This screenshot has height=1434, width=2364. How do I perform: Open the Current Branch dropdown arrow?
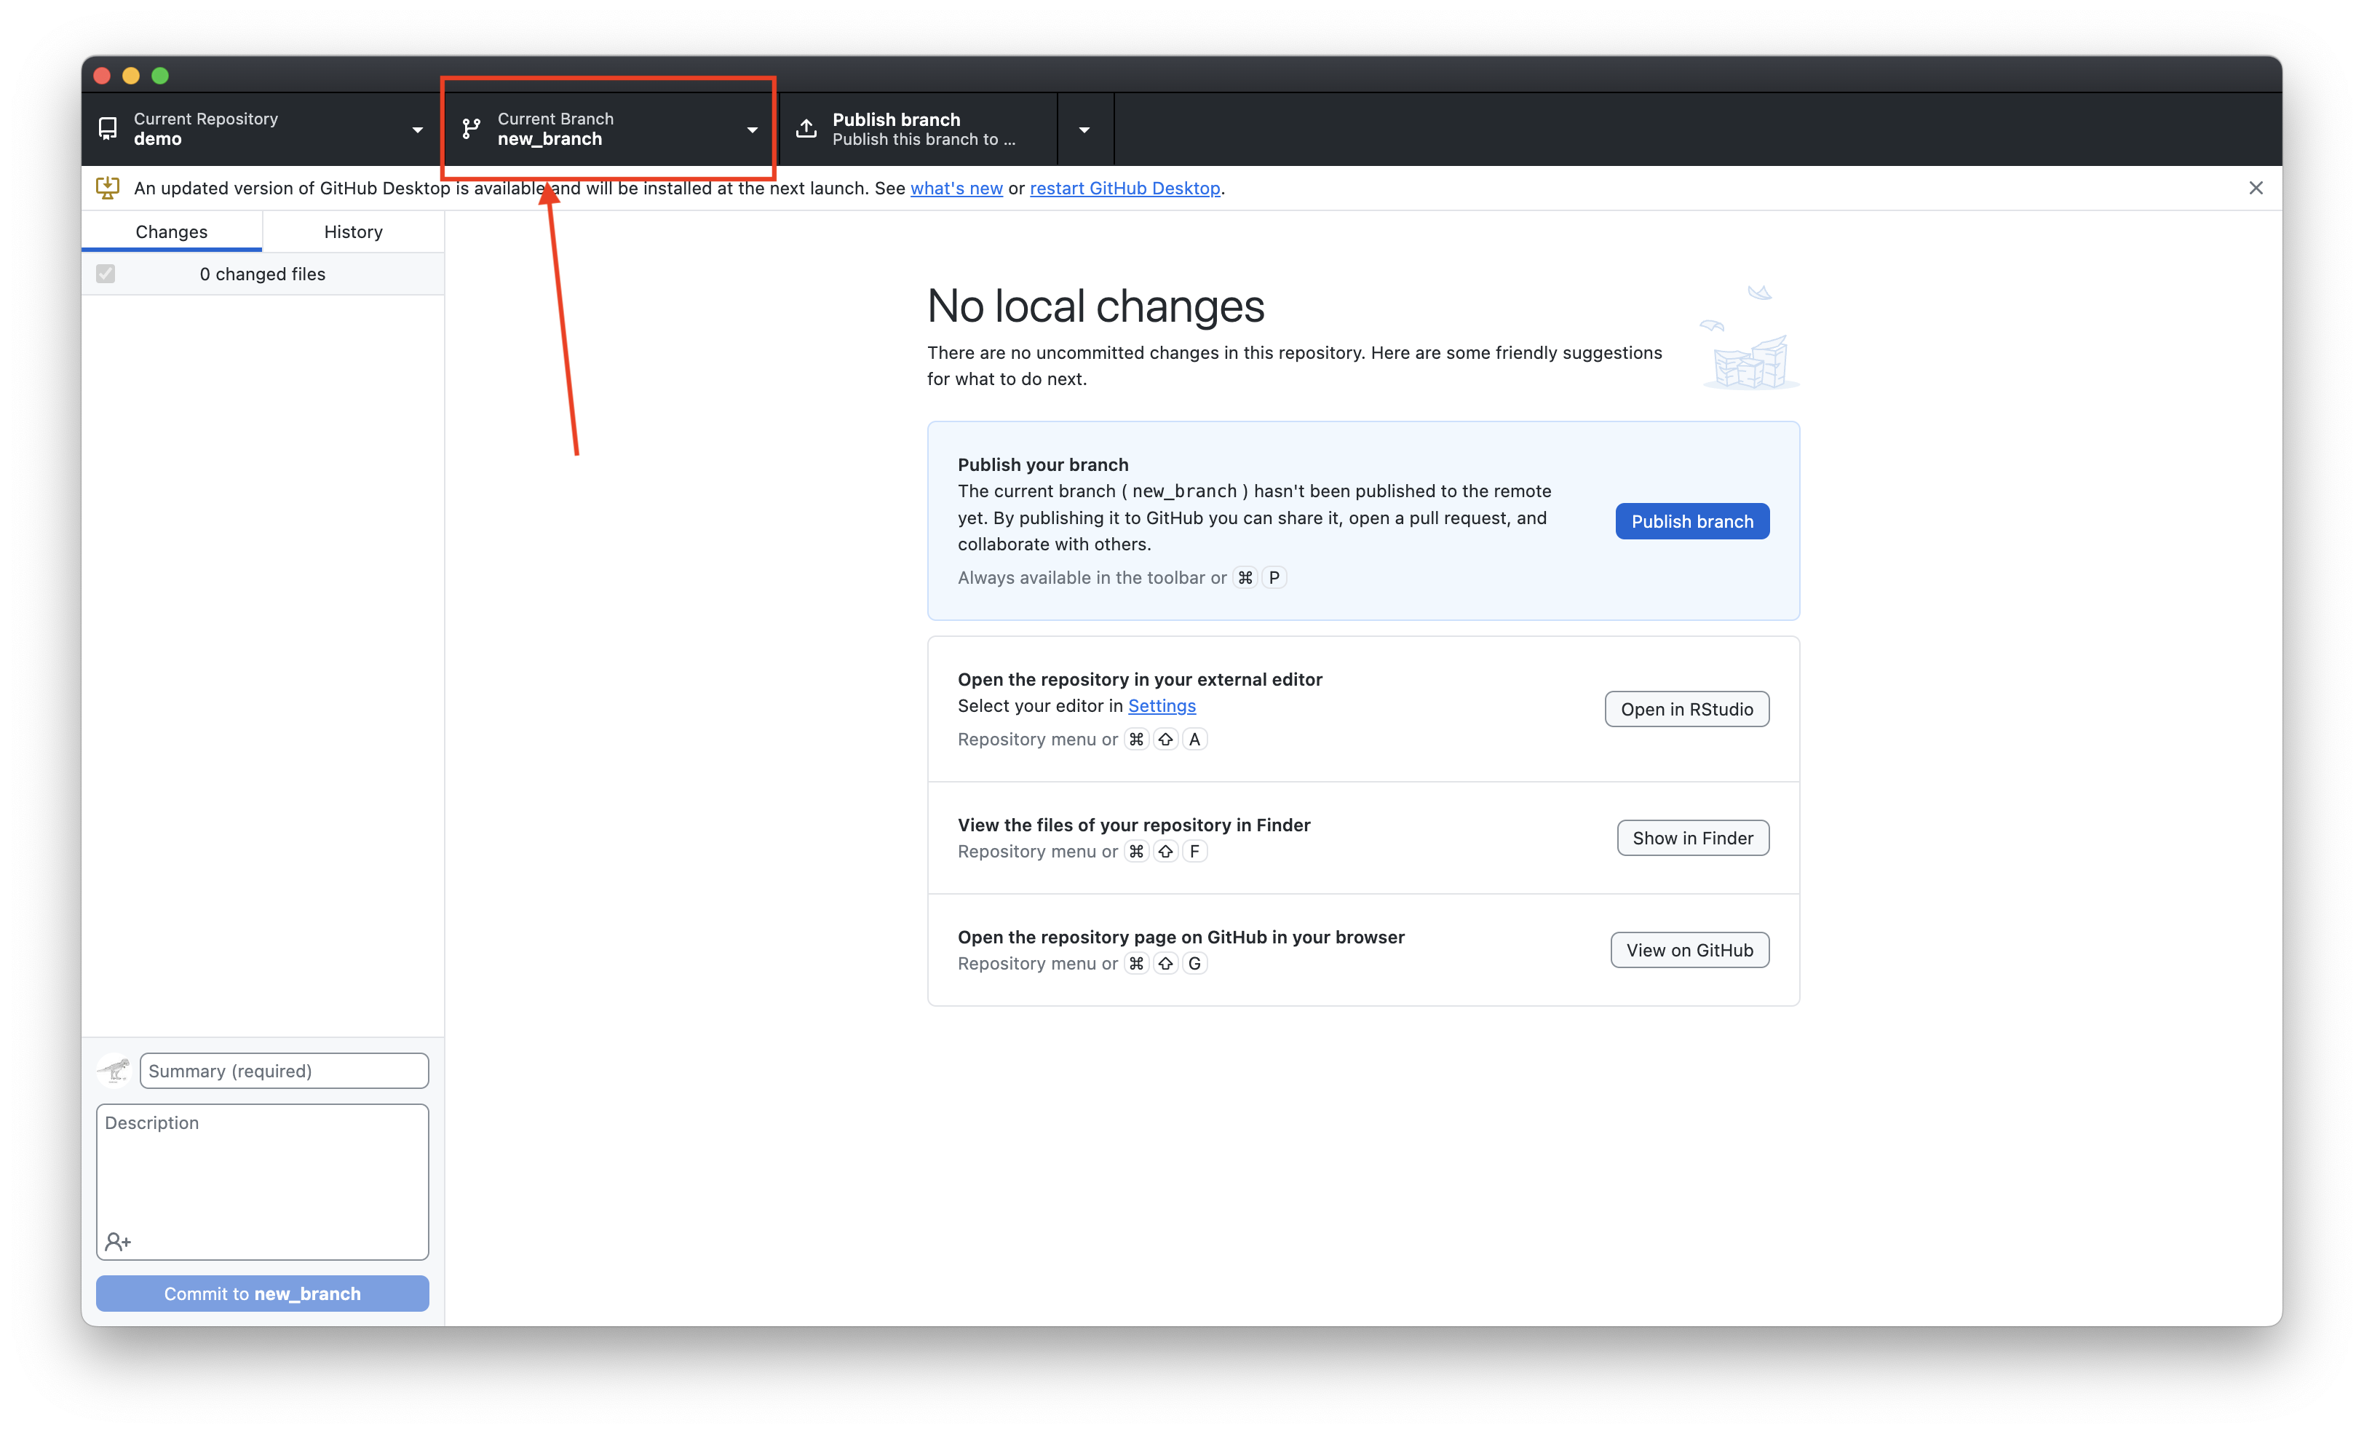click(x=752, y=130)
